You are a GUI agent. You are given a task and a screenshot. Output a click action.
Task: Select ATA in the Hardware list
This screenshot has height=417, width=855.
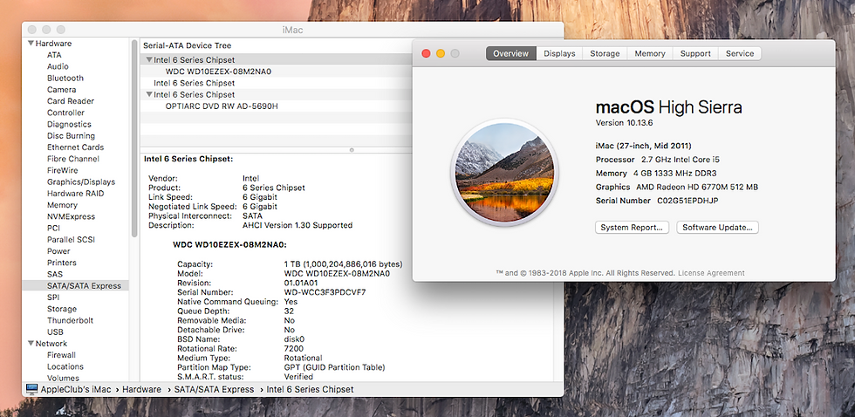[x=54, y=55]
